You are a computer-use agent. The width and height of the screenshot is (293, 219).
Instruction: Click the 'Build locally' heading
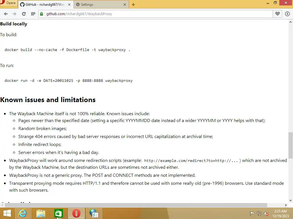tap(14, 24)
